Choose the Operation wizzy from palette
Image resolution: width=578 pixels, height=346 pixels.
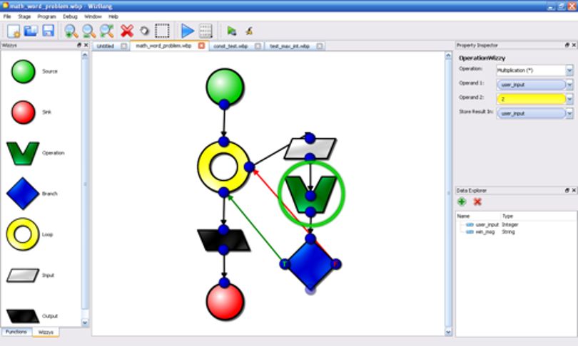click(23, 153)
